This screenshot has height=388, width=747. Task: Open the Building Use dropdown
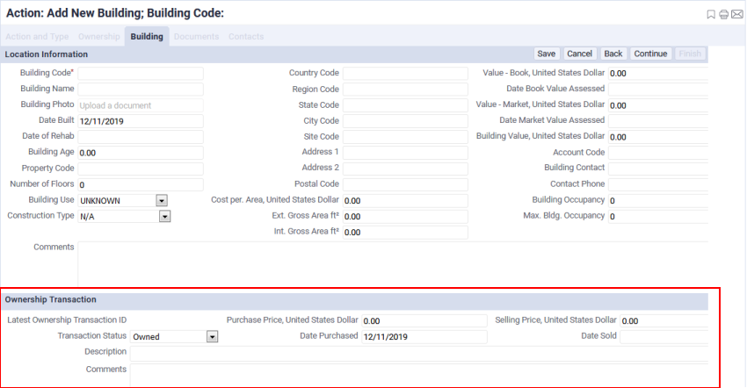(x=162, y=200)
